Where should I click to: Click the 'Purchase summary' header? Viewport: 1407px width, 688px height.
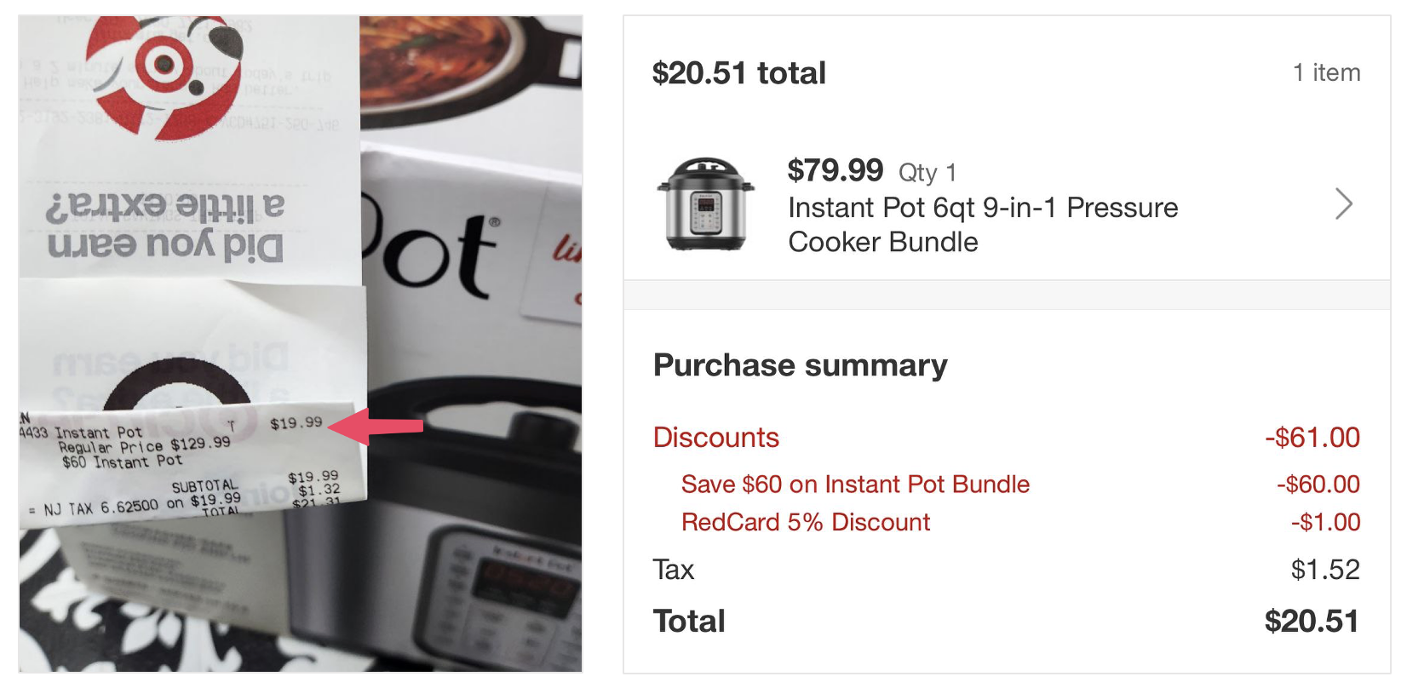pos(800,364)
